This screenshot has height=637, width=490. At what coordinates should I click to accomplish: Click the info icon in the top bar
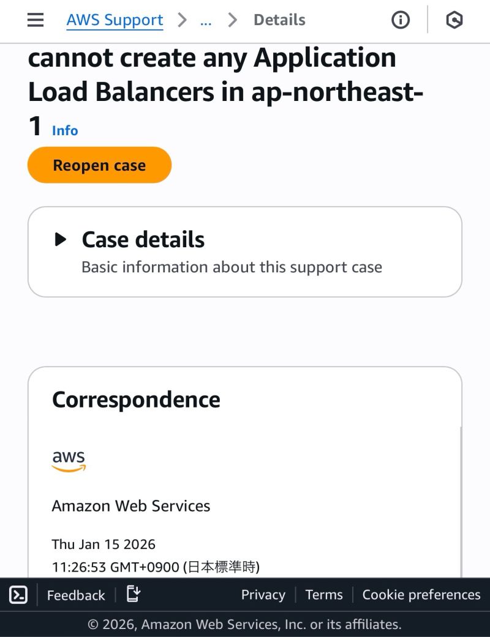pyautogui.click(x=400, y=20)
